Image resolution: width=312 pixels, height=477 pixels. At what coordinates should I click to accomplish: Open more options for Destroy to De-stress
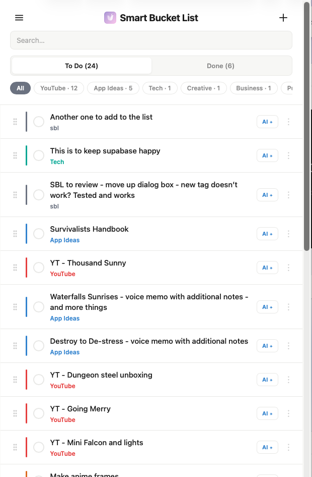(288, 346)
